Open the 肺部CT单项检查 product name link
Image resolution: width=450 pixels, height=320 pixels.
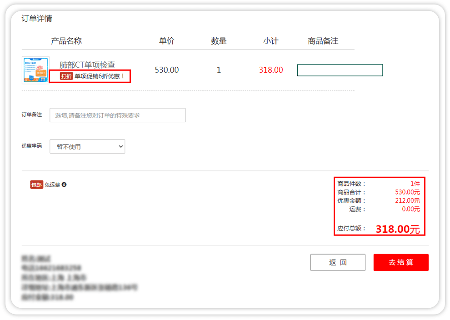87,65
